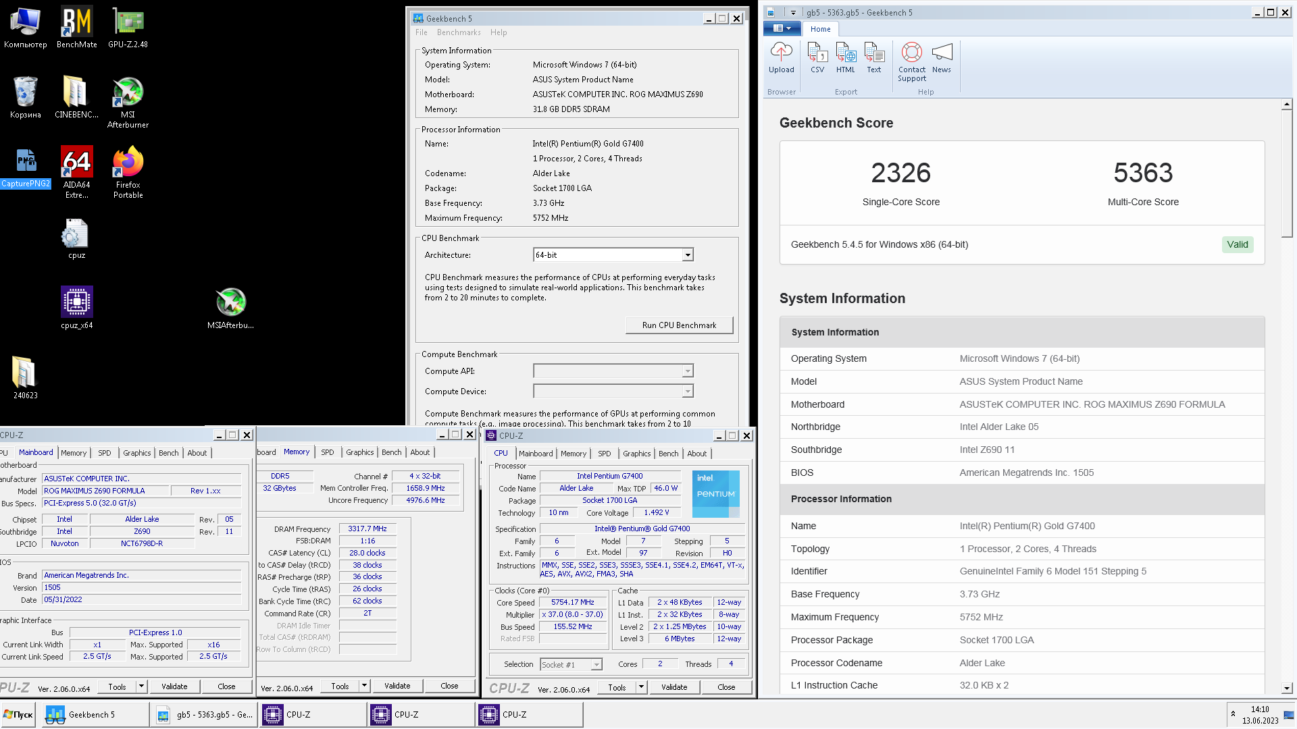Export results using the CSV icon
The width and height of the screenshot is (1297, 729).
(x=817, y=58)
